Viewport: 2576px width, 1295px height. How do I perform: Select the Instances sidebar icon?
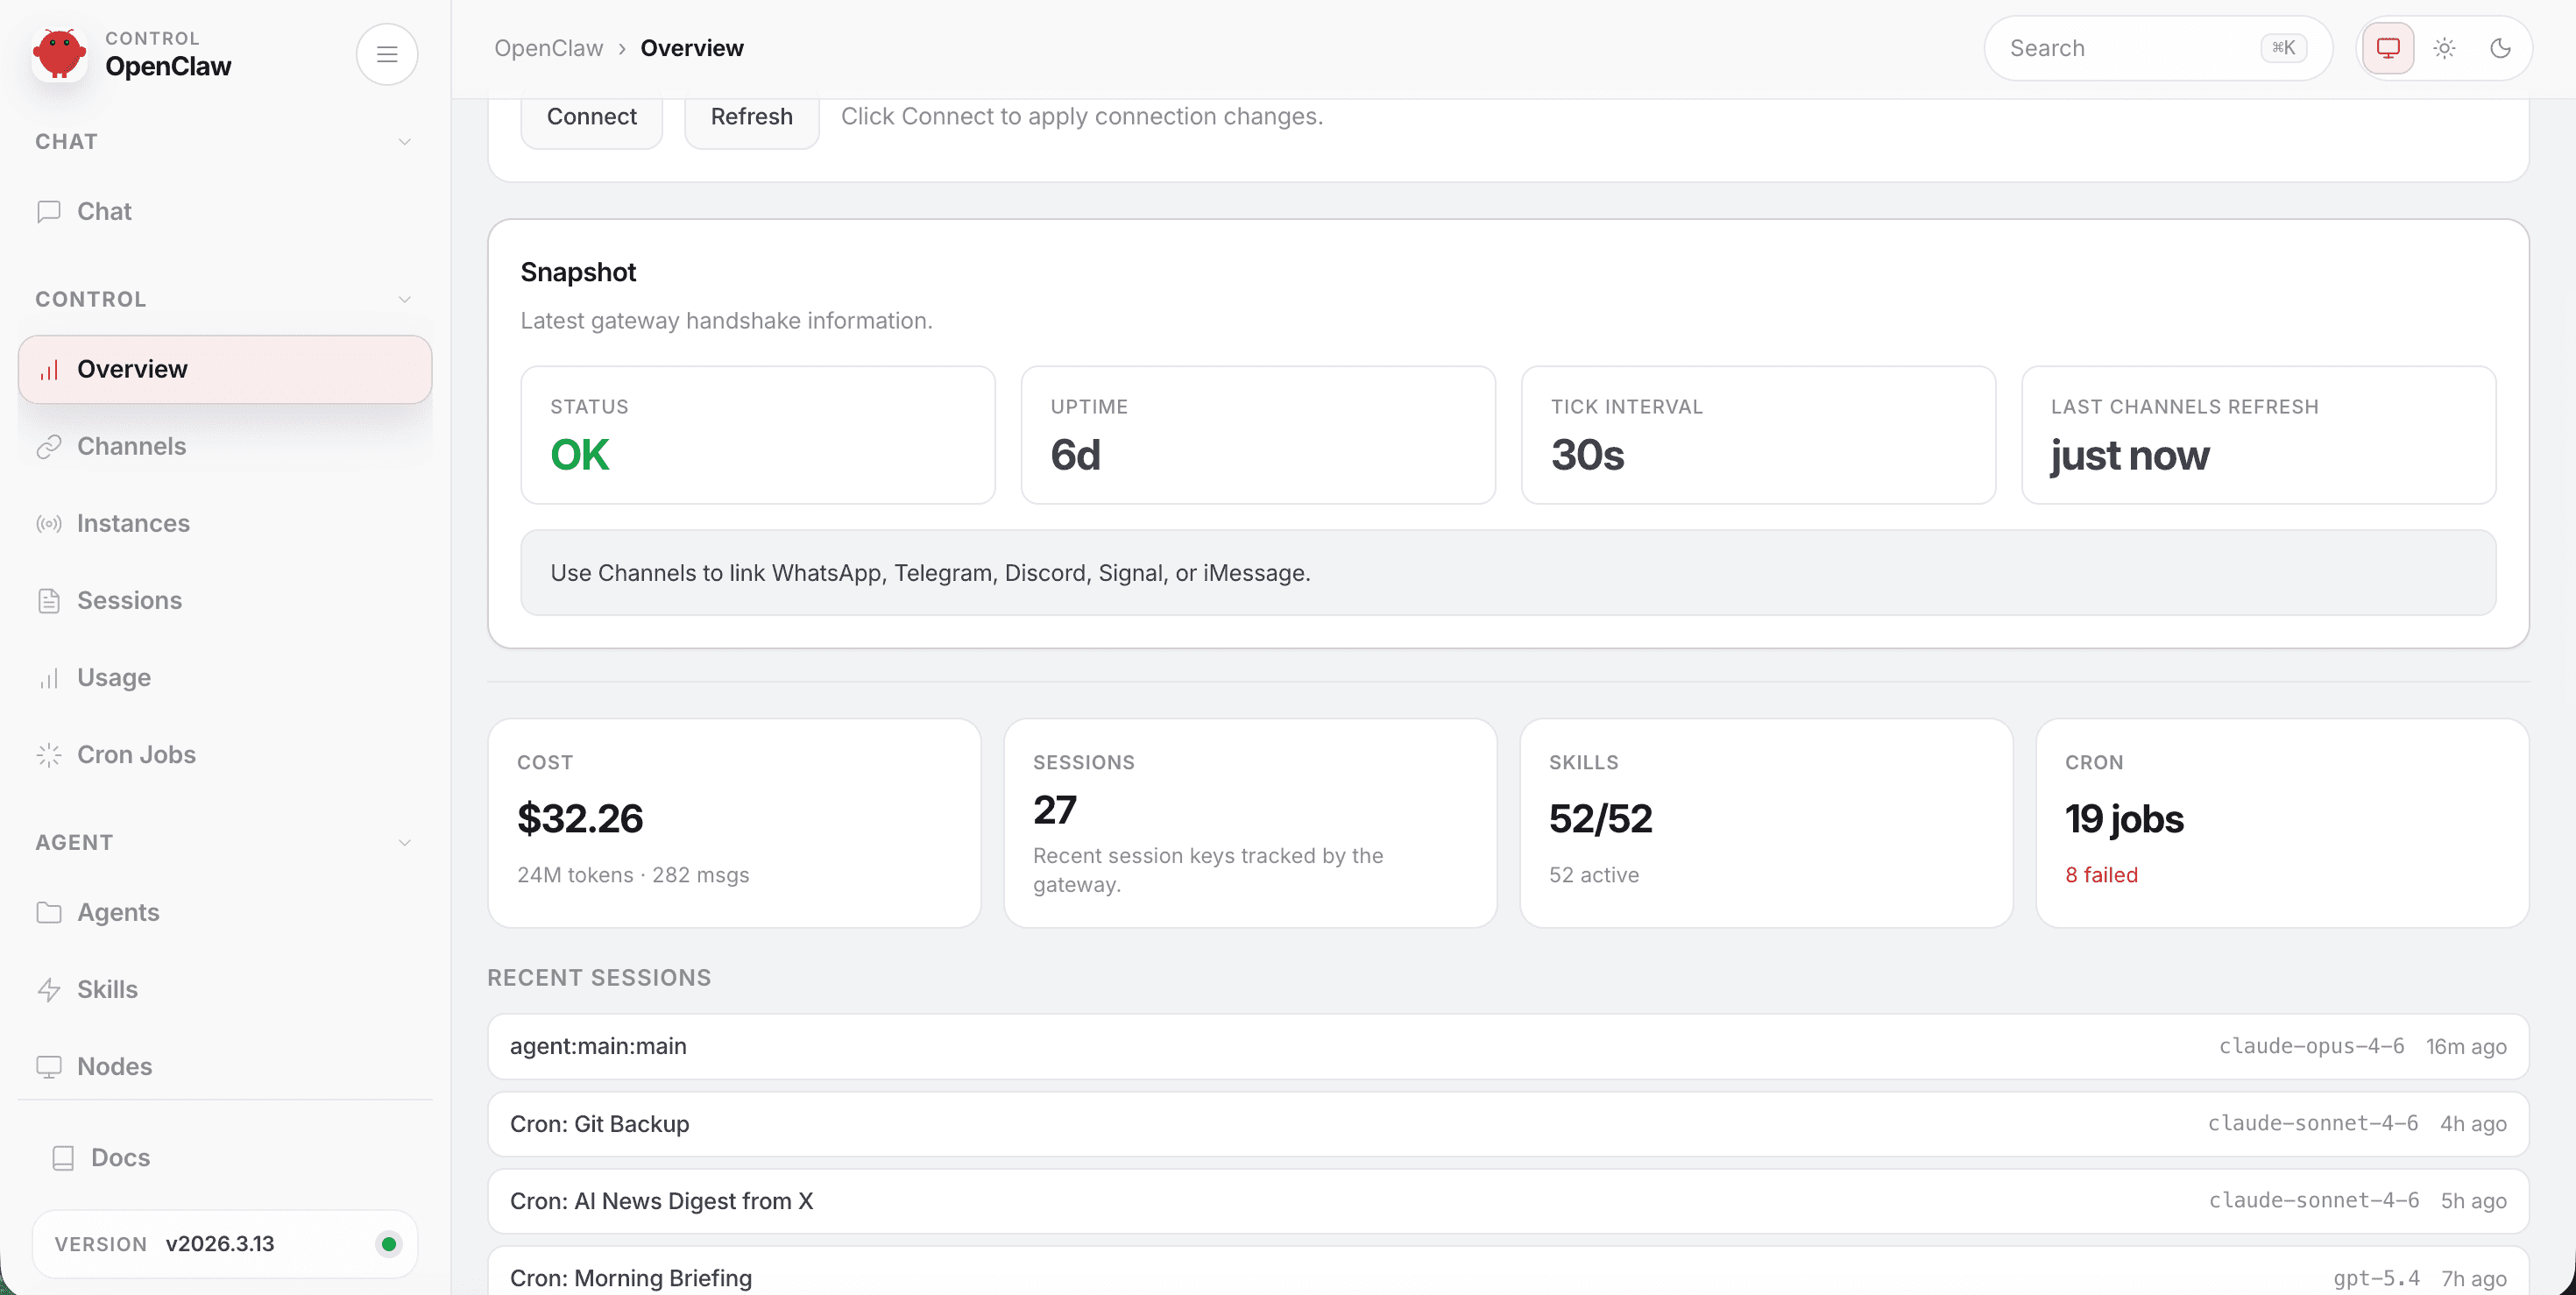[49, 523]
